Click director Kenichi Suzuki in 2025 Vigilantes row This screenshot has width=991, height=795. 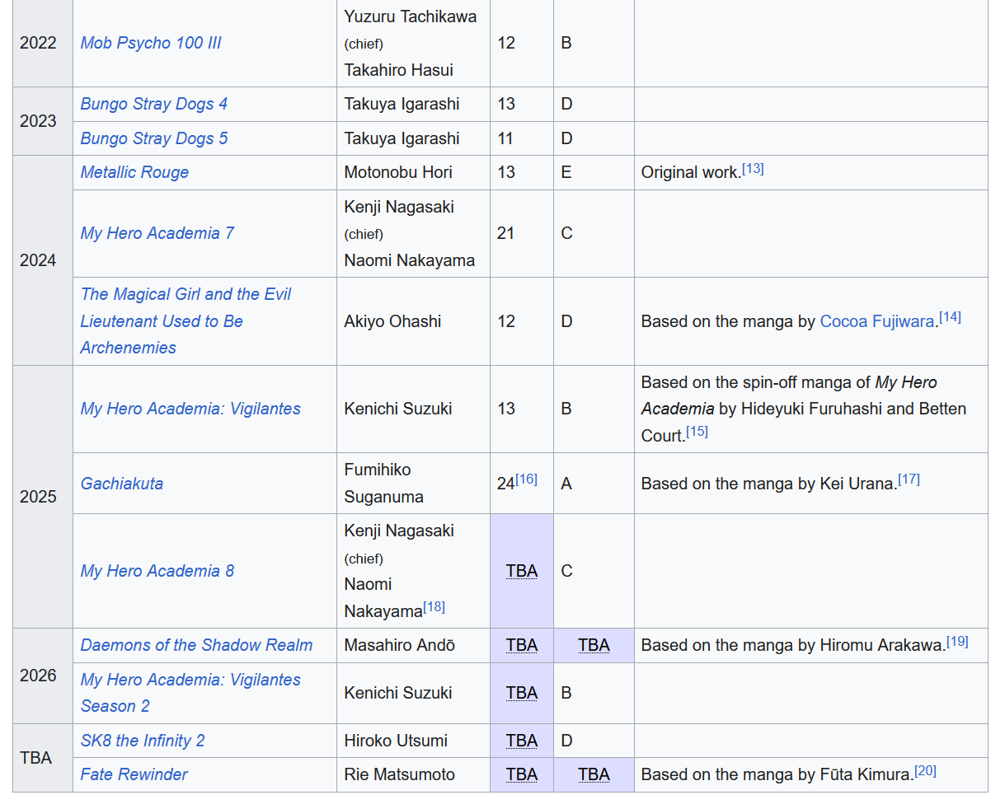[x=398, y=409]
